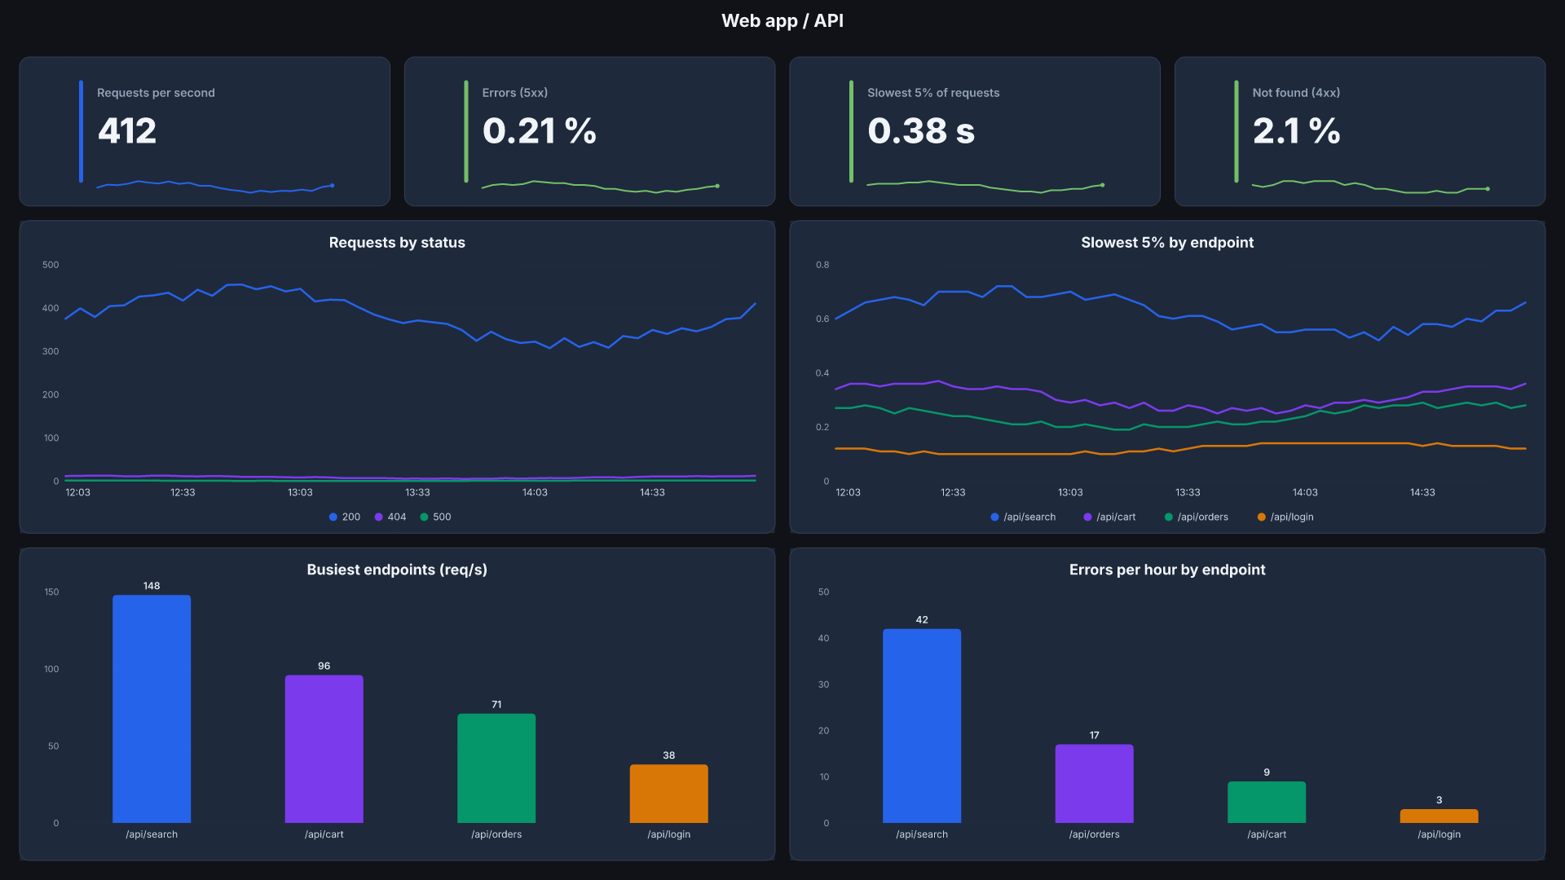
Task: Select the Not found (4xx) card
Action: pyautogui.click(x=1360, y=131)
